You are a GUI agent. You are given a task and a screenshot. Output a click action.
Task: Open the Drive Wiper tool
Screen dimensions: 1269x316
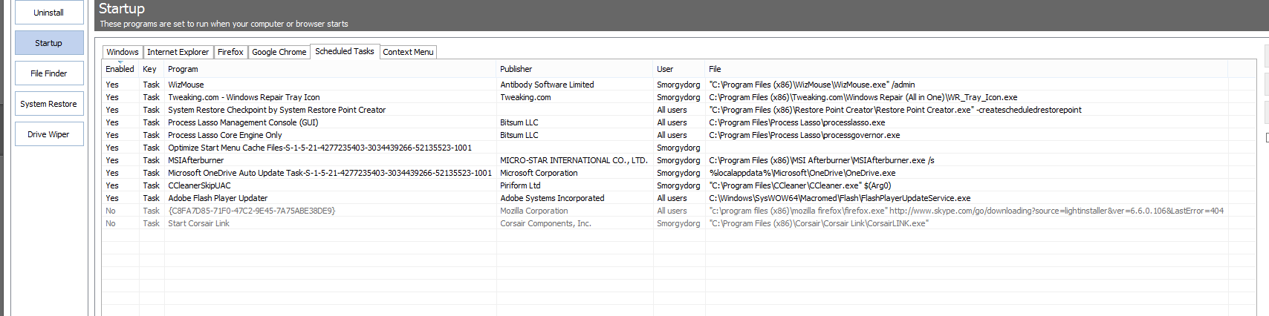(x=49, y=134)
